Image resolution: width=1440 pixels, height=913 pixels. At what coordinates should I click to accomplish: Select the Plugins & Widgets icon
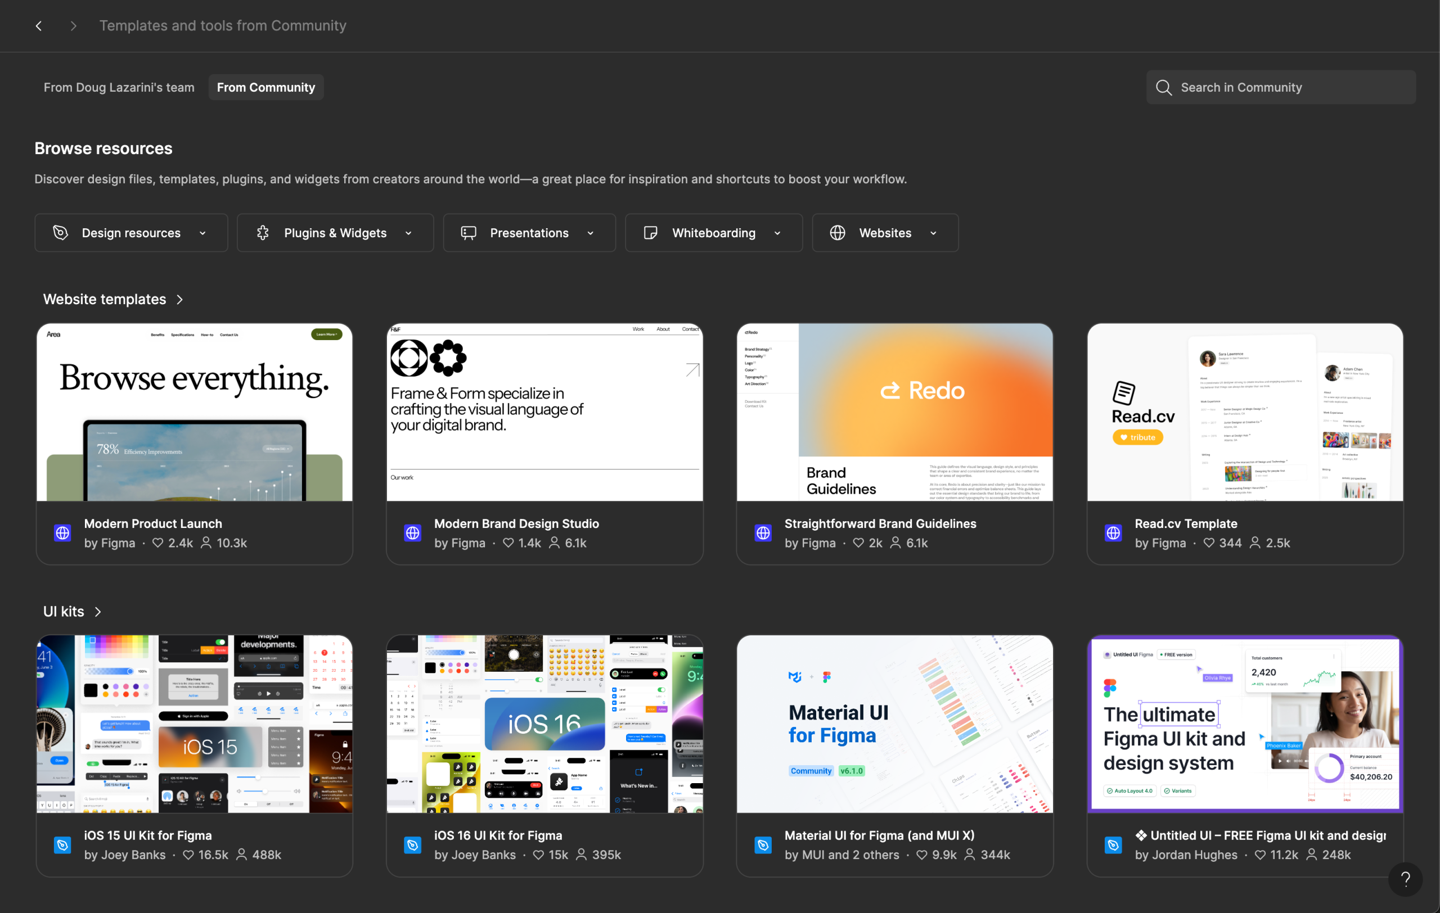click(263, 232)
